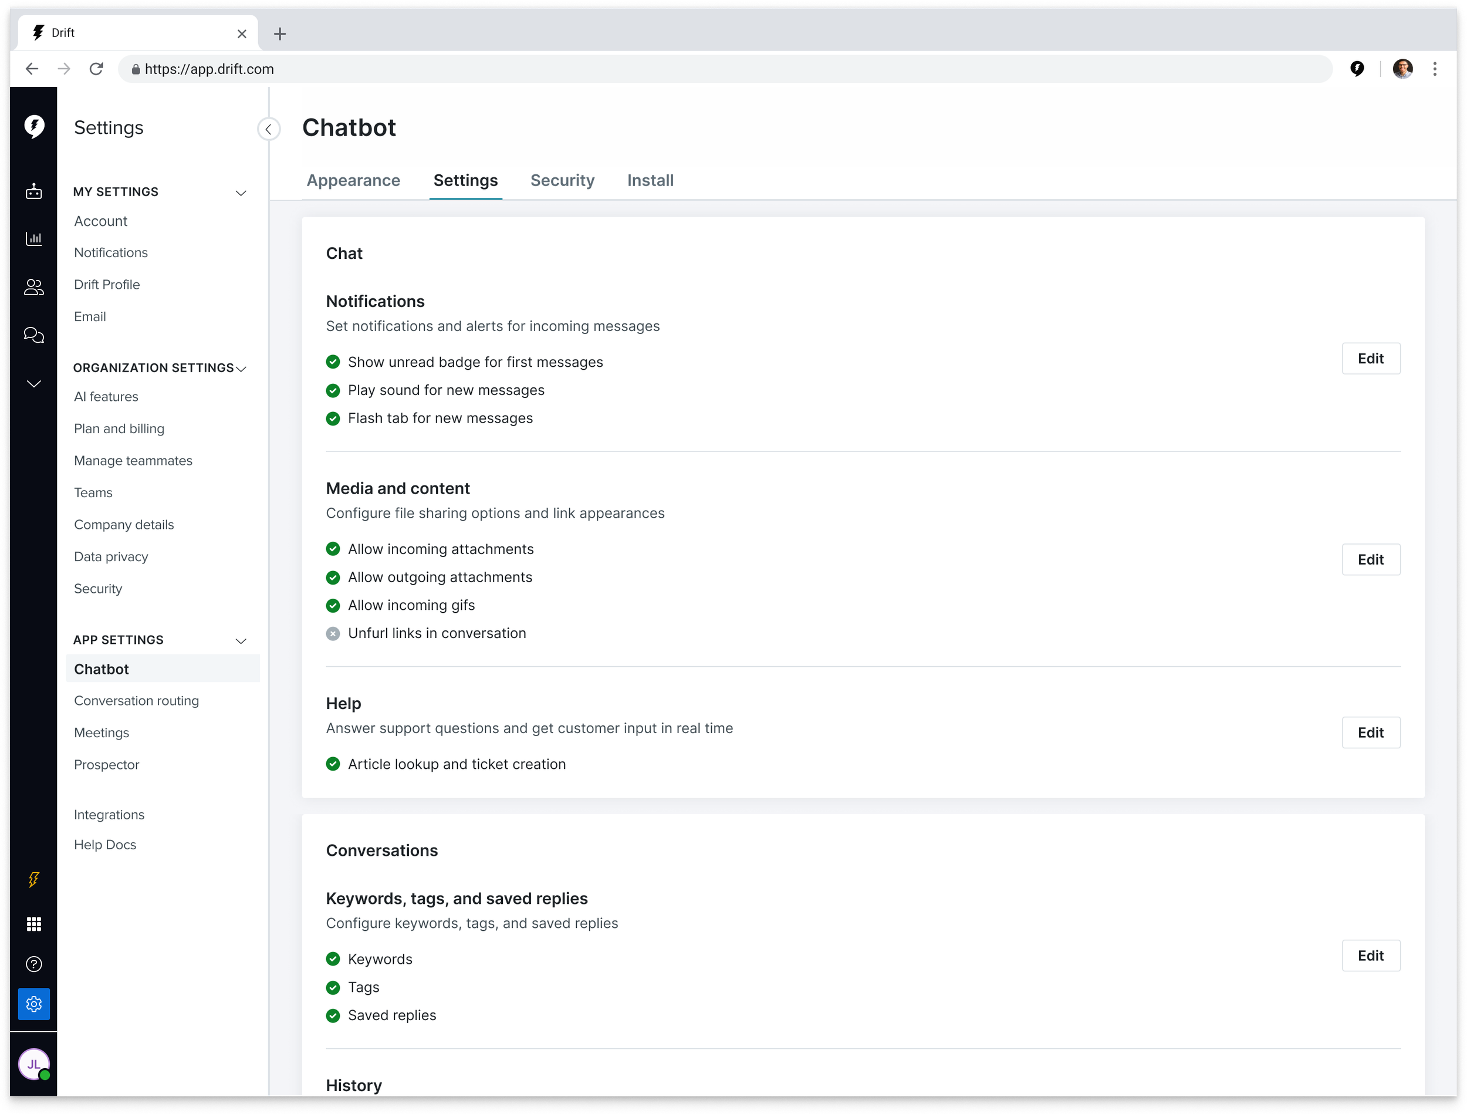Screen dimensions: 1467x1114
Task: Open the contacts people icon
Action: 34,286
